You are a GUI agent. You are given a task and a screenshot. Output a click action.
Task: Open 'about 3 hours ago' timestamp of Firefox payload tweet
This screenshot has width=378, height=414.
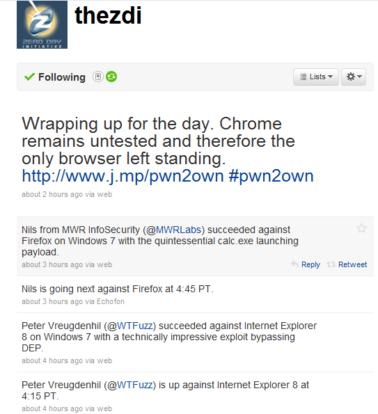[x=52, y=264]
